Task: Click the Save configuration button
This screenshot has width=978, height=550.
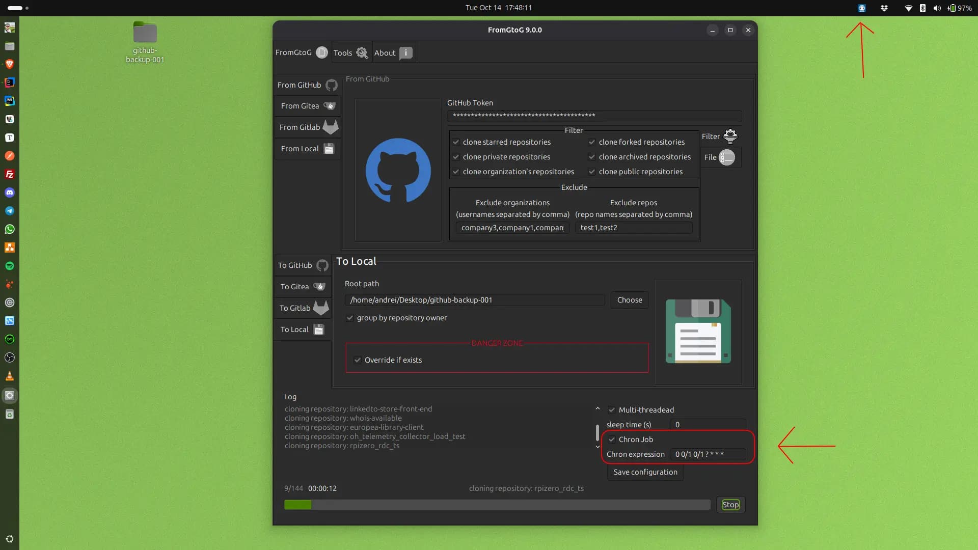Action: pos(645,472)
